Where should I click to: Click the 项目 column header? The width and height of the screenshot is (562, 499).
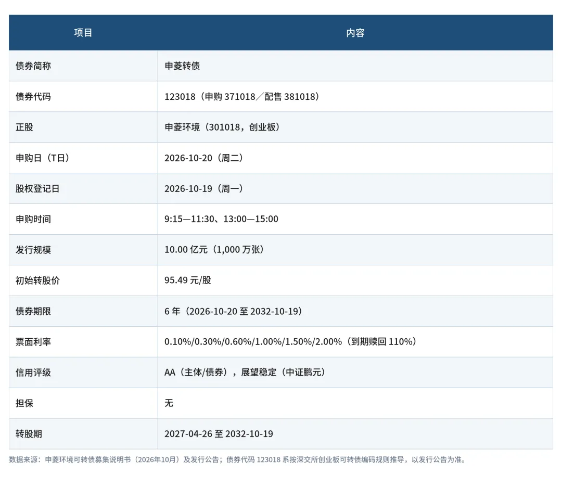point(83,33)
